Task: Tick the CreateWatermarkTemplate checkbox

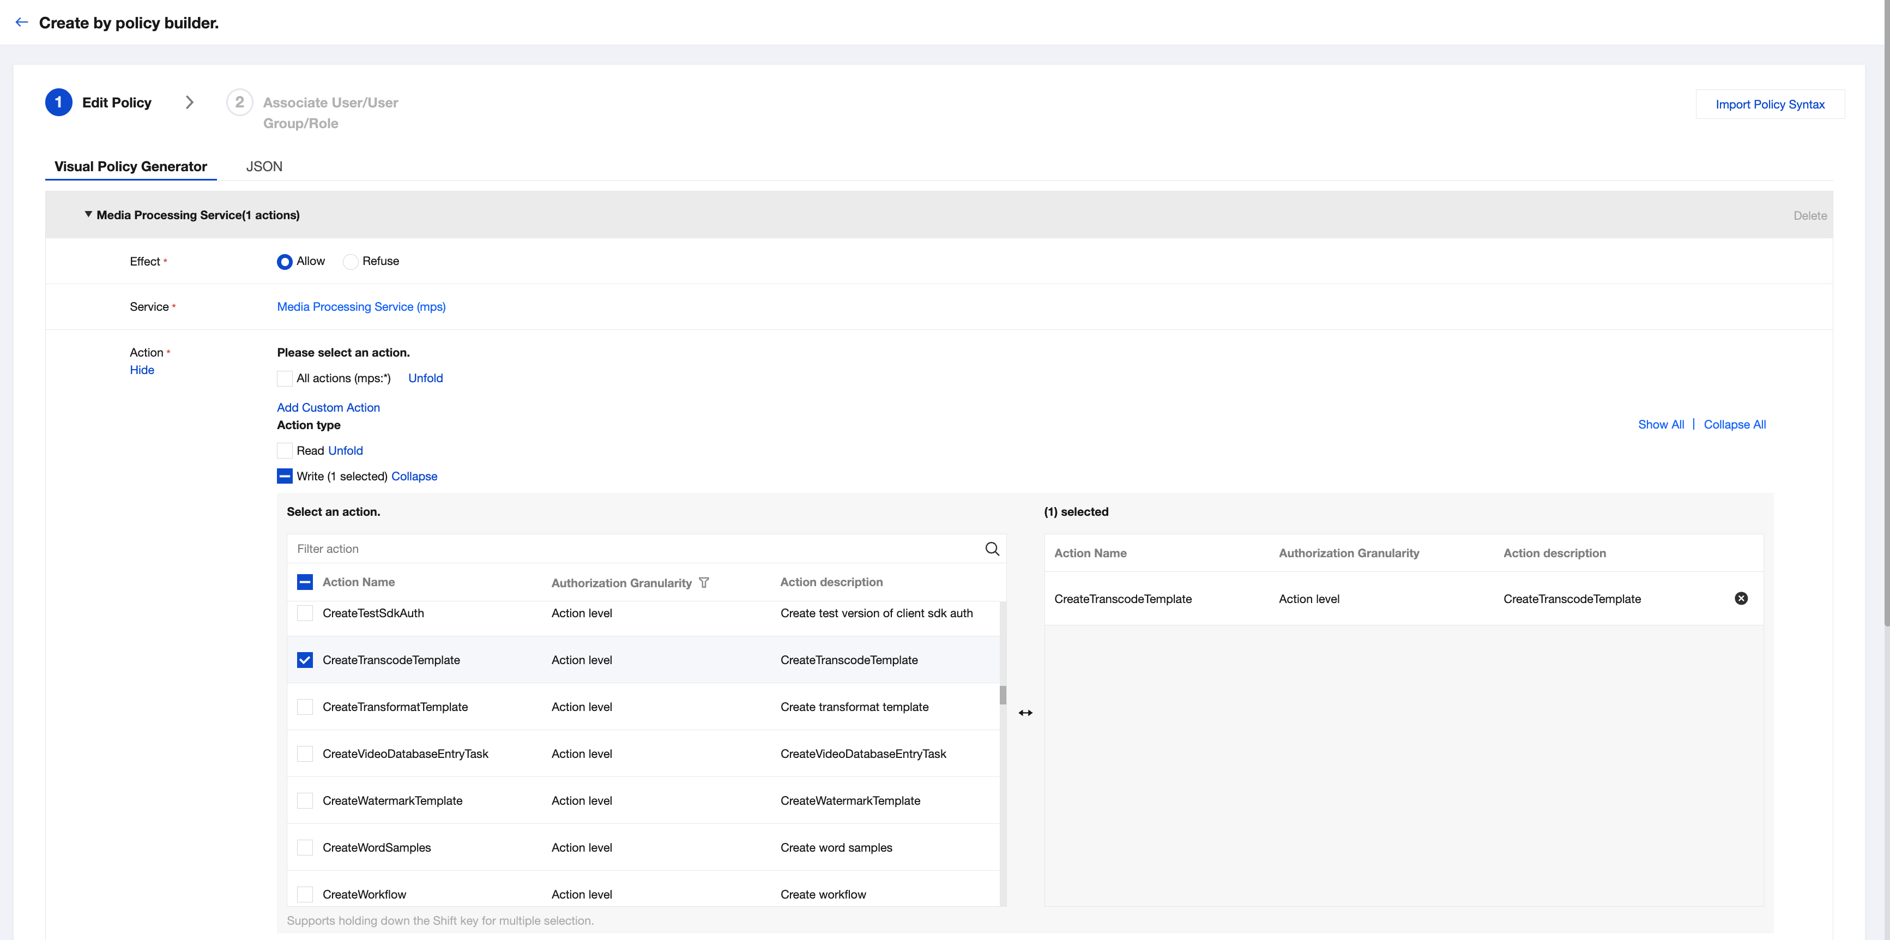Action: tap(305, 800)
